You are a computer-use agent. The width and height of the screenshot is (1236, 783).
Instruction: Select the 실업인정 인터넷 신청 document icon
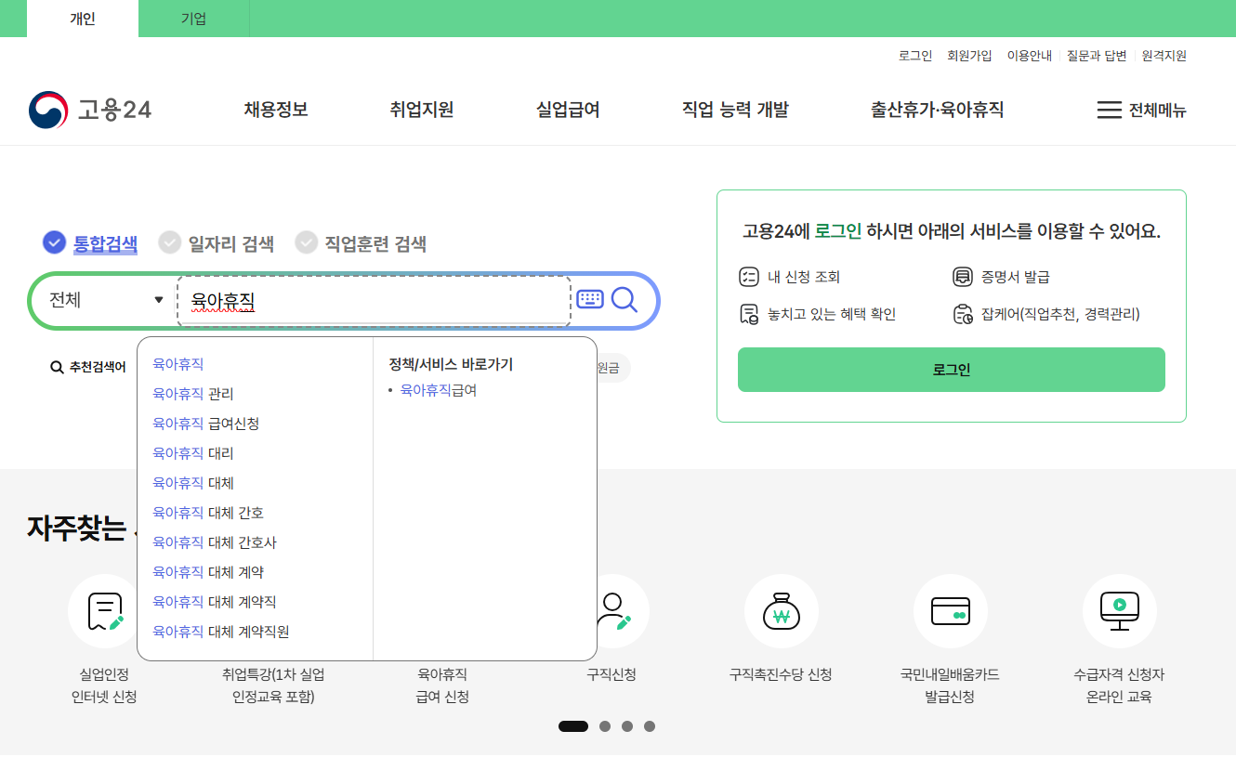click(104, 610)
